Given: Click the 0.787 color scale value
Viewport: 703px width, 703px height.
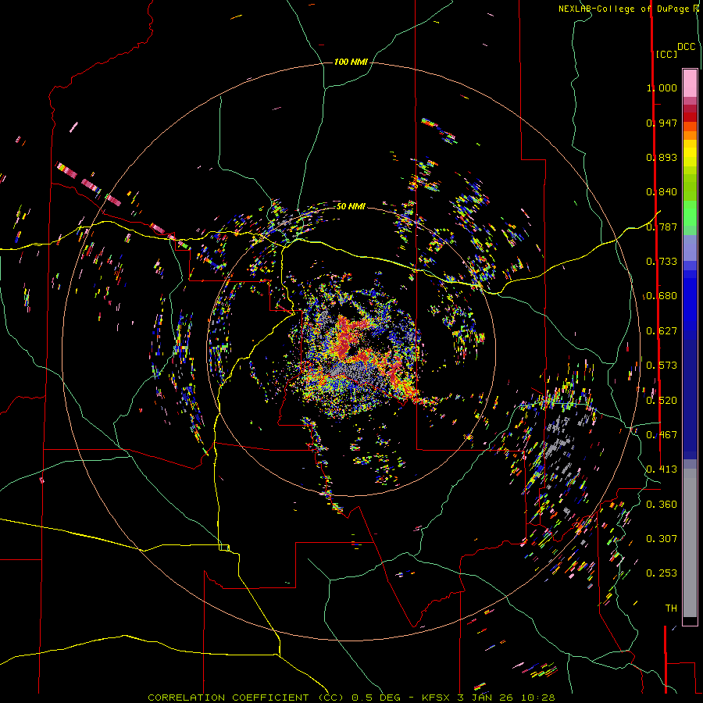Looking at the screenshot, I should (662, 227).
